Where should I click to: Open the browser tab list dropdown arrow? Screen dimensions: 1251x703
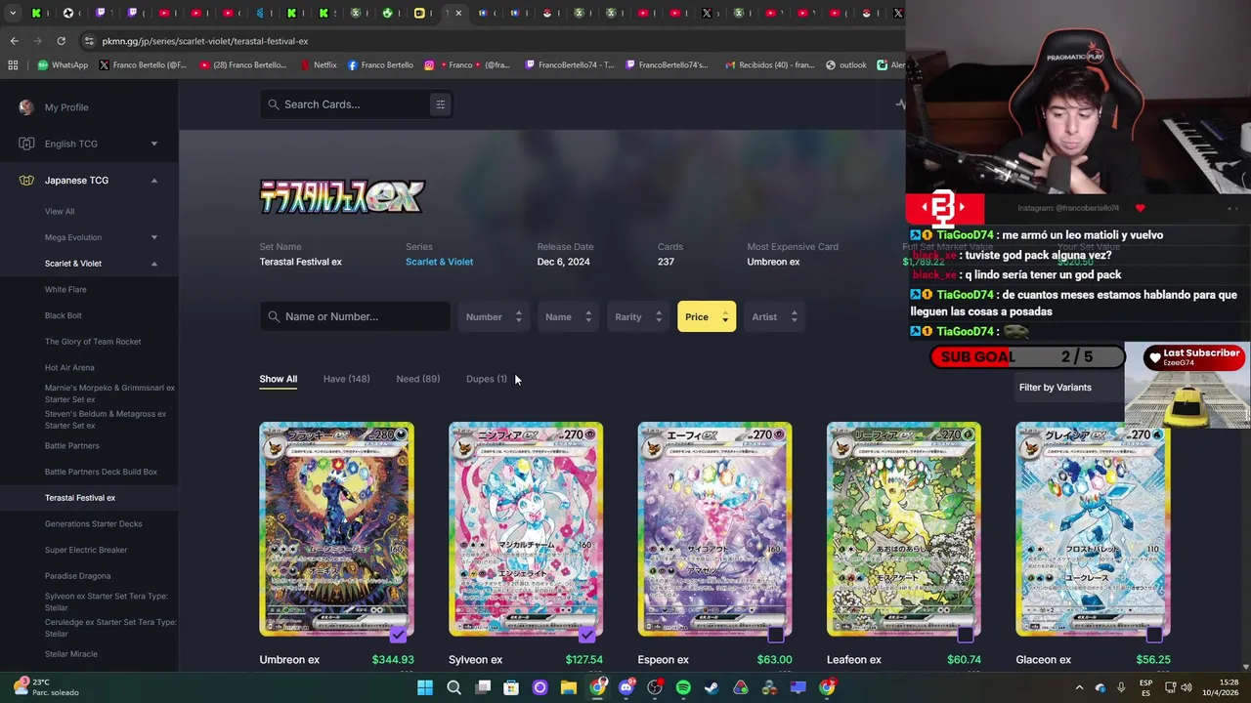pyautogui.click(x=13, y=14)
